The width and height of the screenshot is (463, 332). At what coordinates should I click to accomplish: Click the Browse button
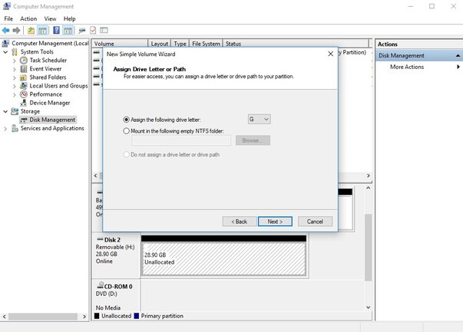pyautogui.click(x=253, y=140)
